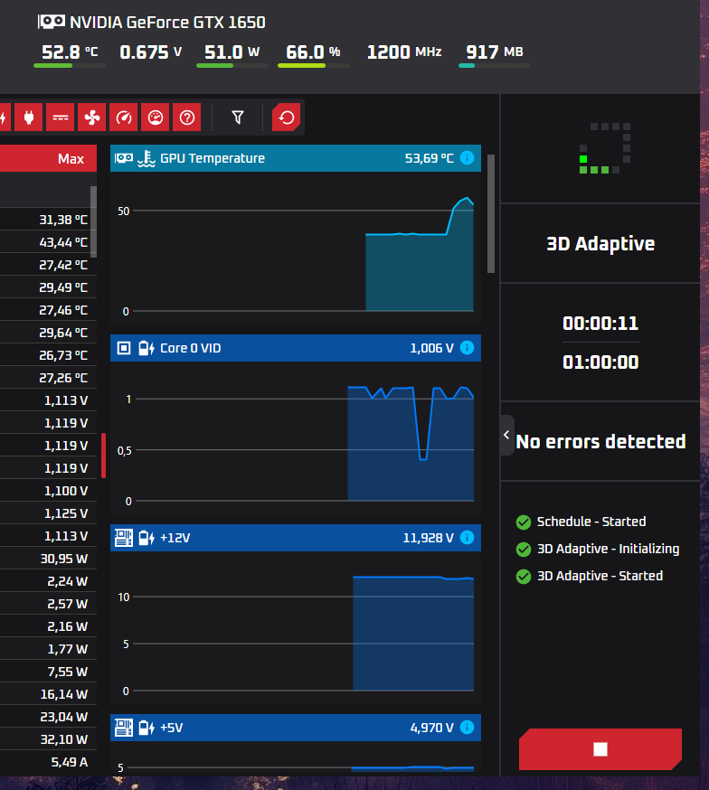Open info for GPU Temperature graph
Screen dimensions: 709x790
coord(468,157)
